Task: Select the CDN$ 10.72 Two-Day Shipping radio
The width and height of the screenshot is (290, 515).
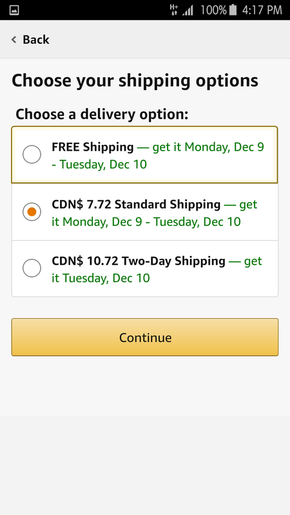Action: 32,268
